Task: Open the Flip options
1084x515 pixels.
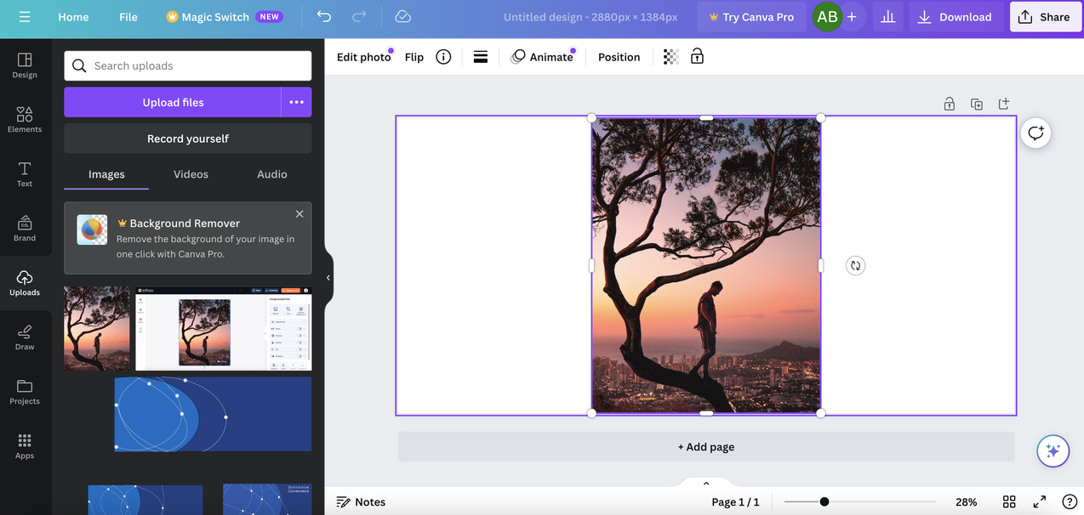Action: point(414,57)
